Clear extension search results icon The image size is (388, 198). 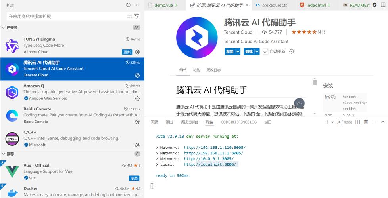tap(129, 16)
